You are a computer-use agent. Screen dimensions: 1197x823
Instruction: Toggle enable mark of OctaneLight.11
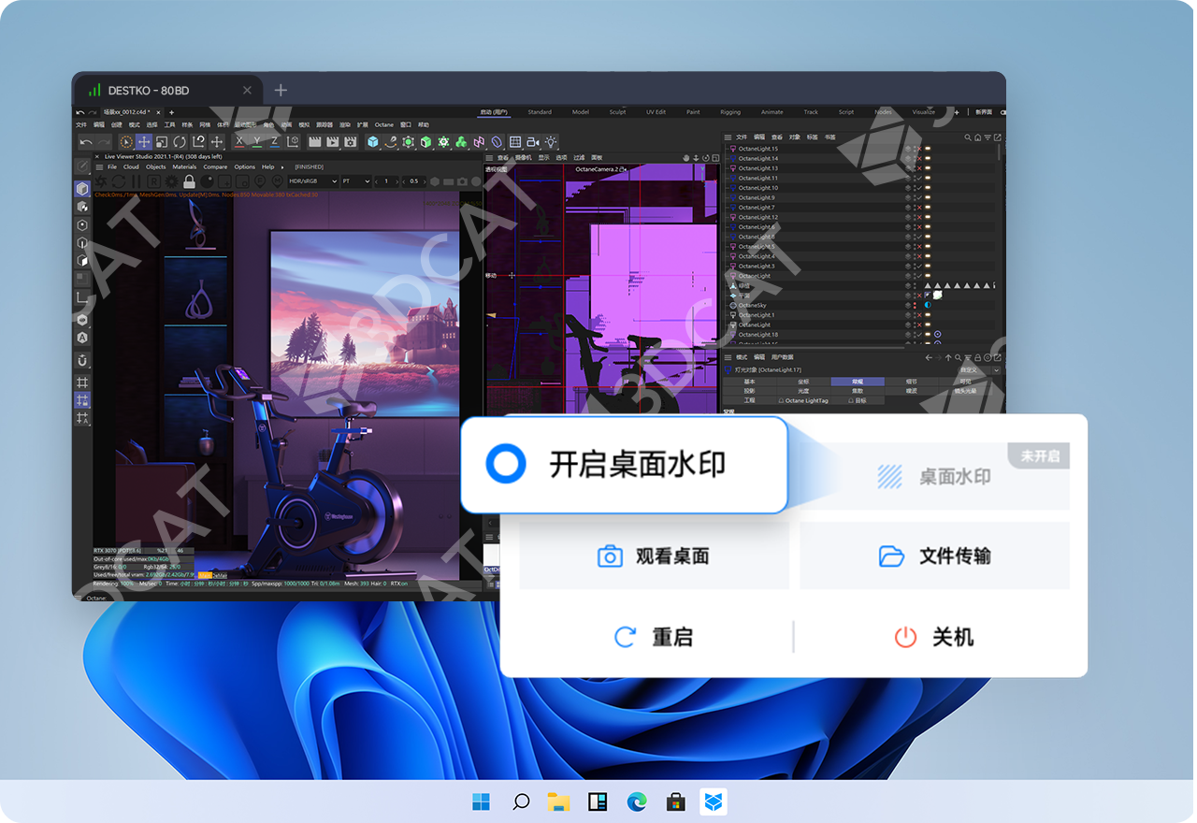click(x=919, y=178)
